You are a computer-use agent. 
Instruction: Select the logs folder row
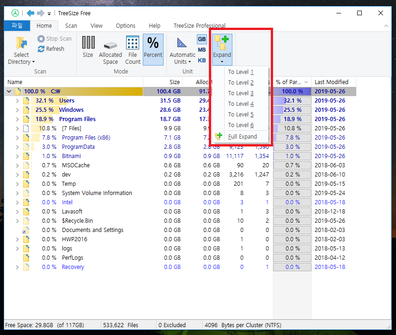(x=181, y=249)
